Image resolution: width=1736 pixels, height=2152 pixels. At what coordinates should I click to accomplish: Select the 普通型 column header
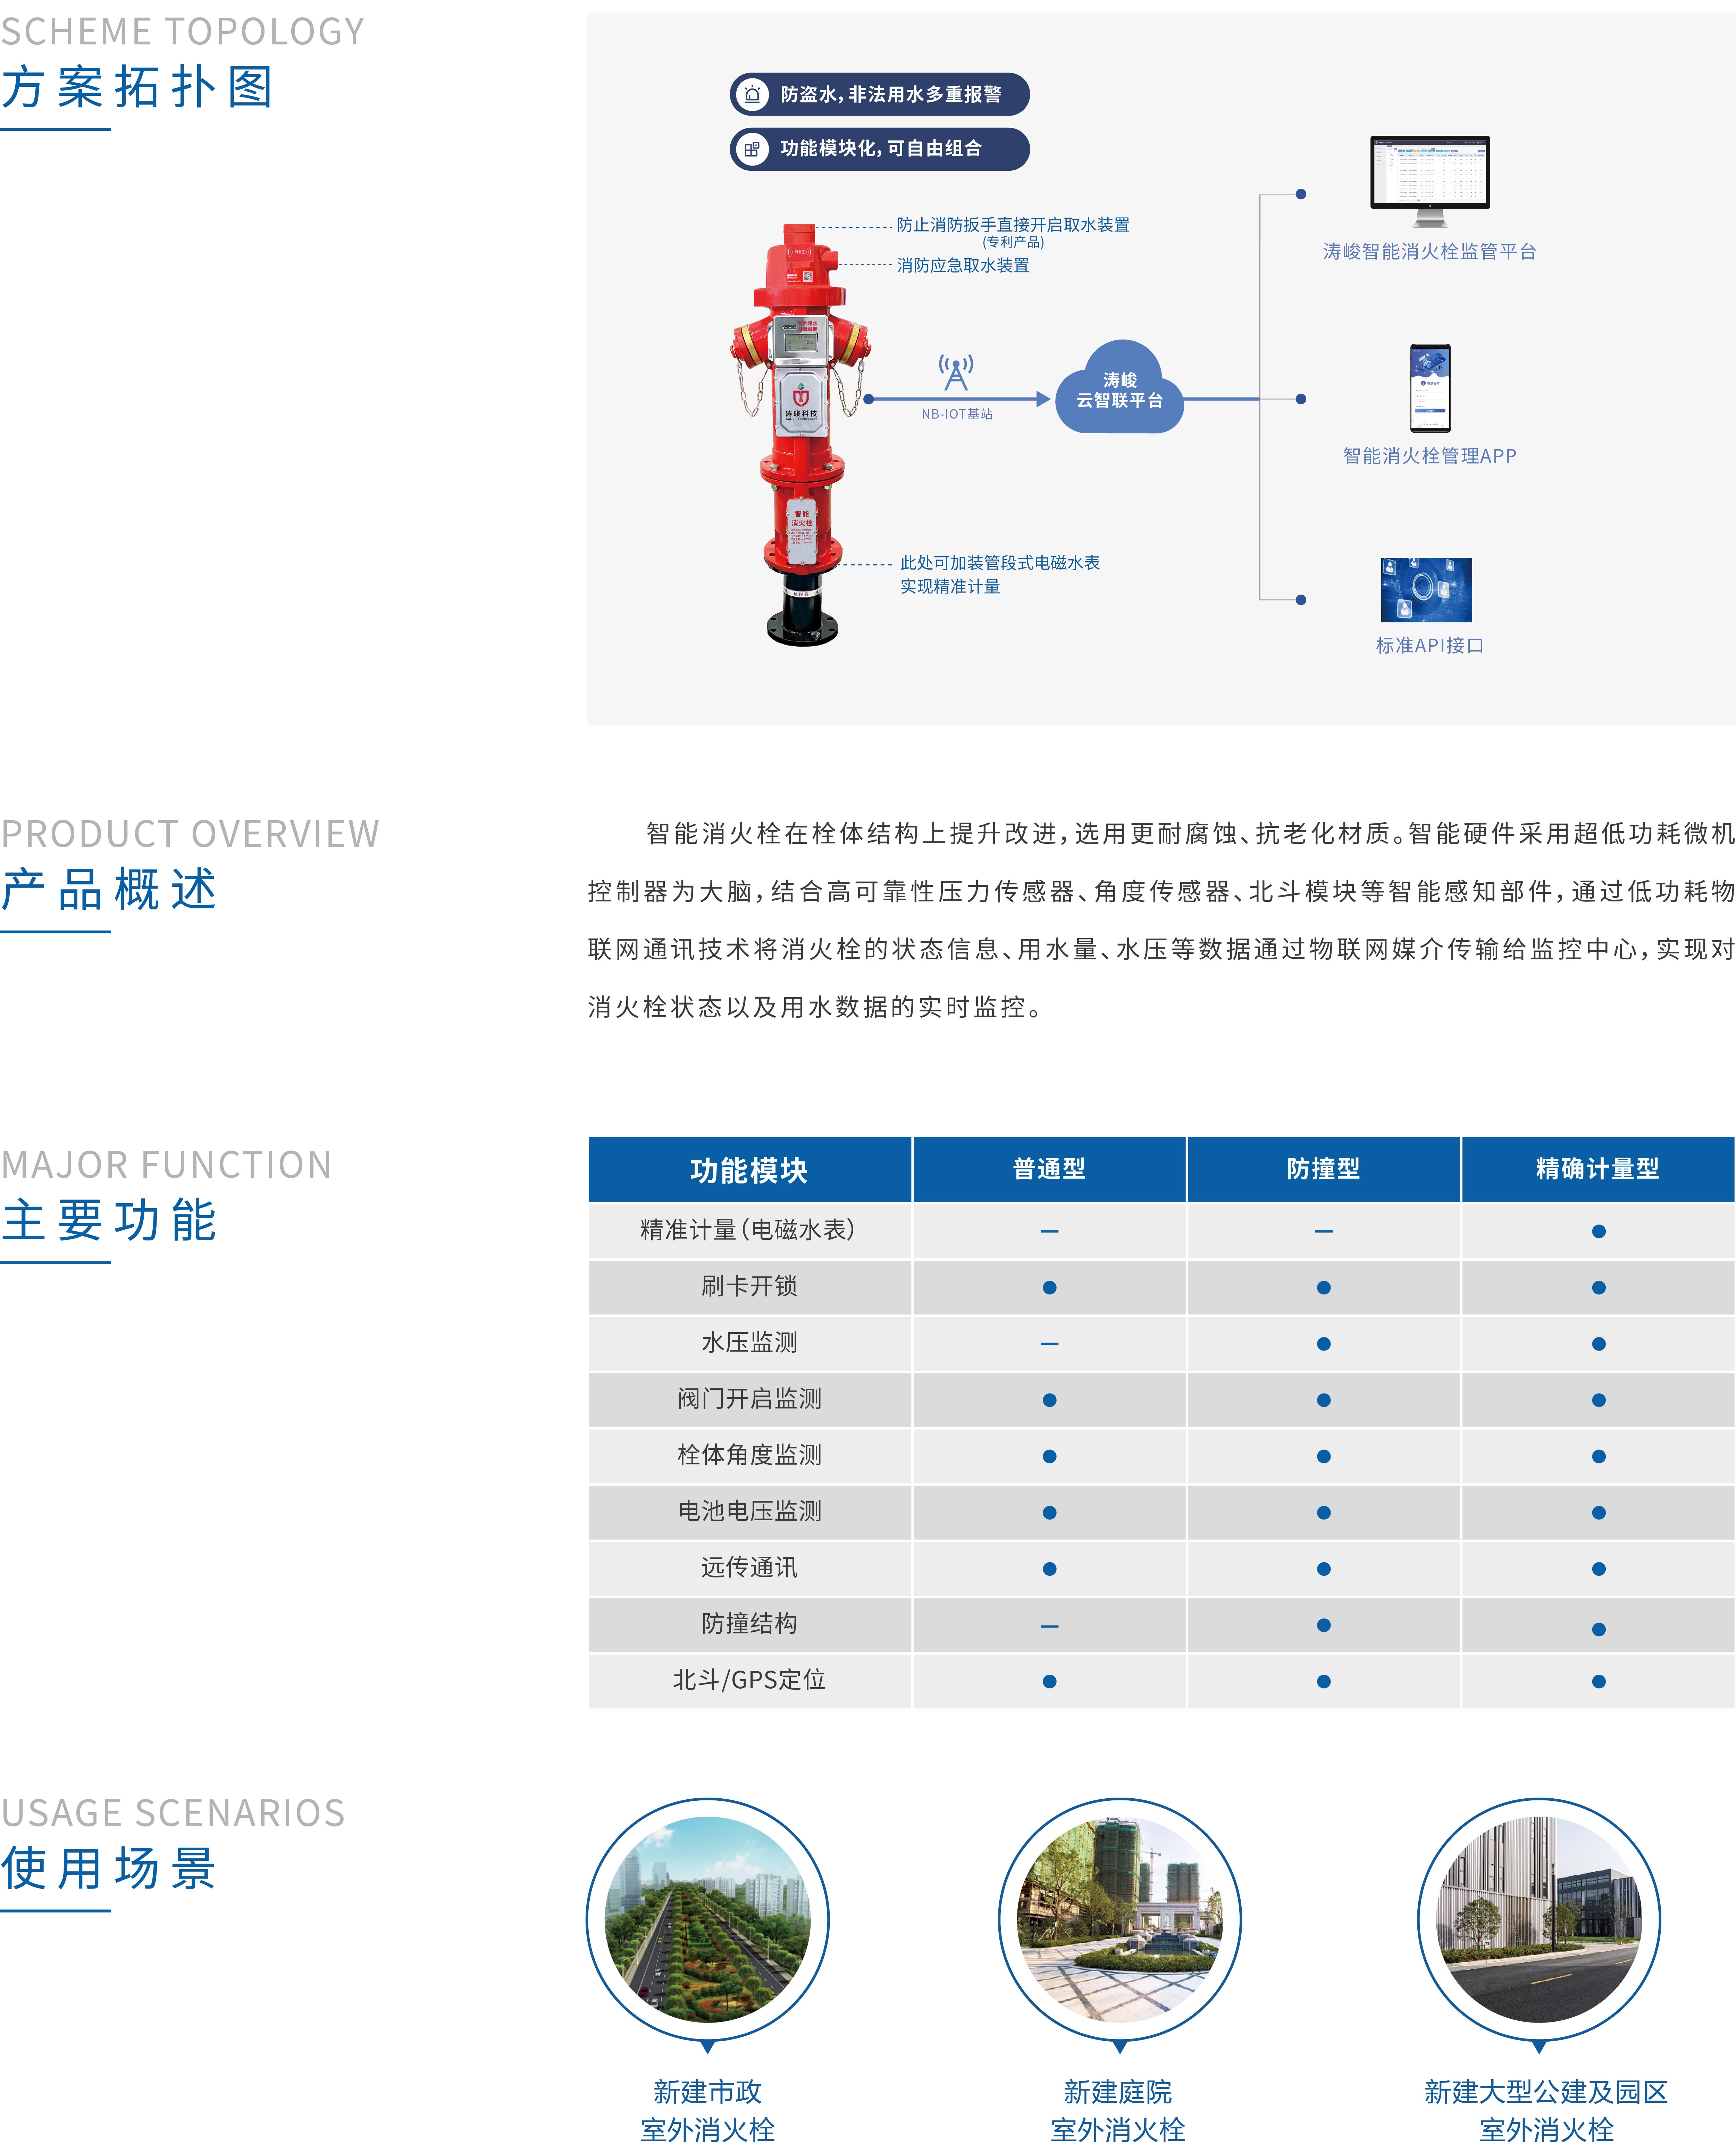tap(1049, 1168)
